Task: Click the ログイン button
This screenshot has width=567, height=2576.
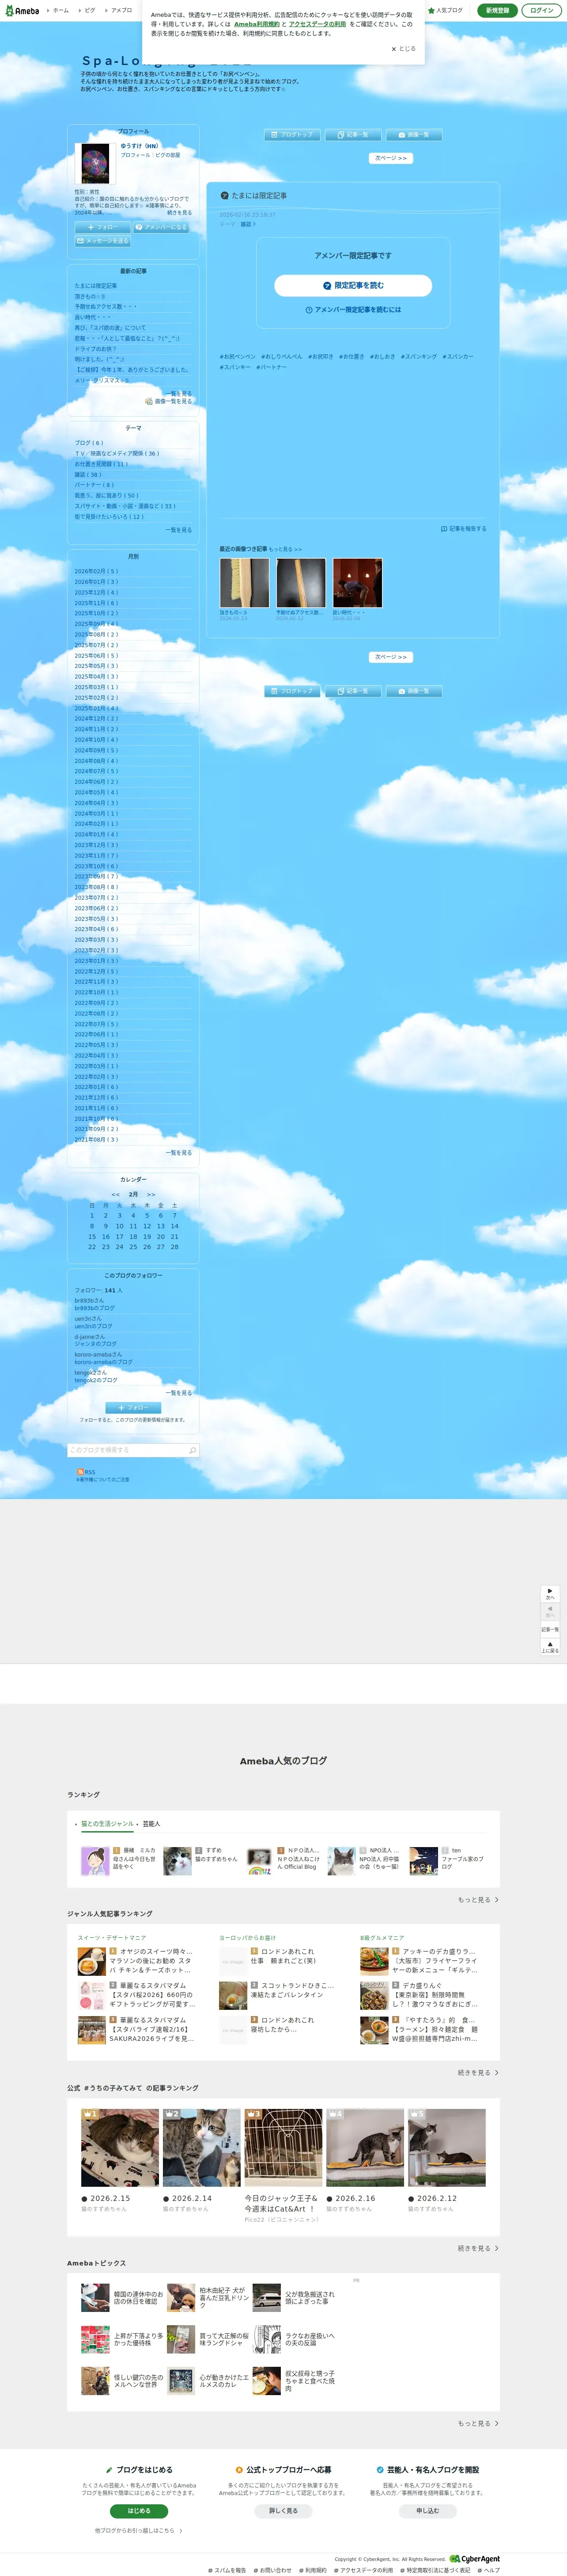Action: (x=541, y=10)
